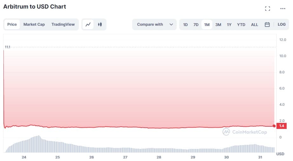Switch to candlestick chart icon
This screenshot has height=161, width=293.
tap(100, 24)
